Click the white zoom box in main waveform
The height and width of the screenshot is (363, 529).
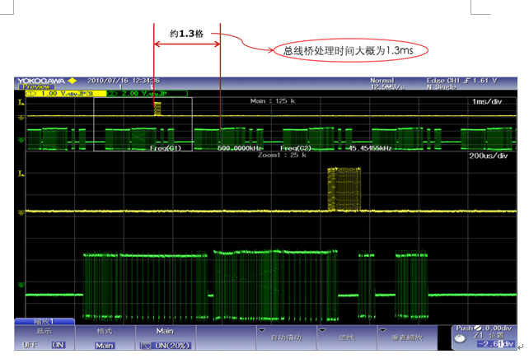click(x=143, y=124)
